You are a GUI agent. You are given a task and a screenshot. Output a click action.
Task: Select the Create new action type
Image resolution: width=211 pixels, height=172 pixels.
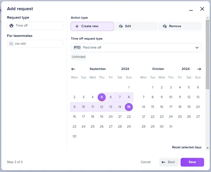92,26
